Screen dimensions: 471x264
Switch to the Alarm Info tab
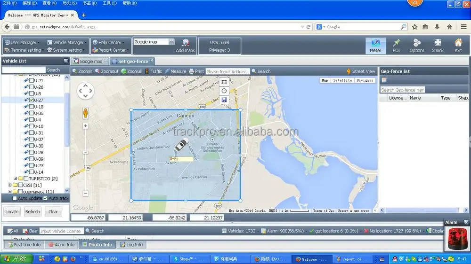(61, 245)
